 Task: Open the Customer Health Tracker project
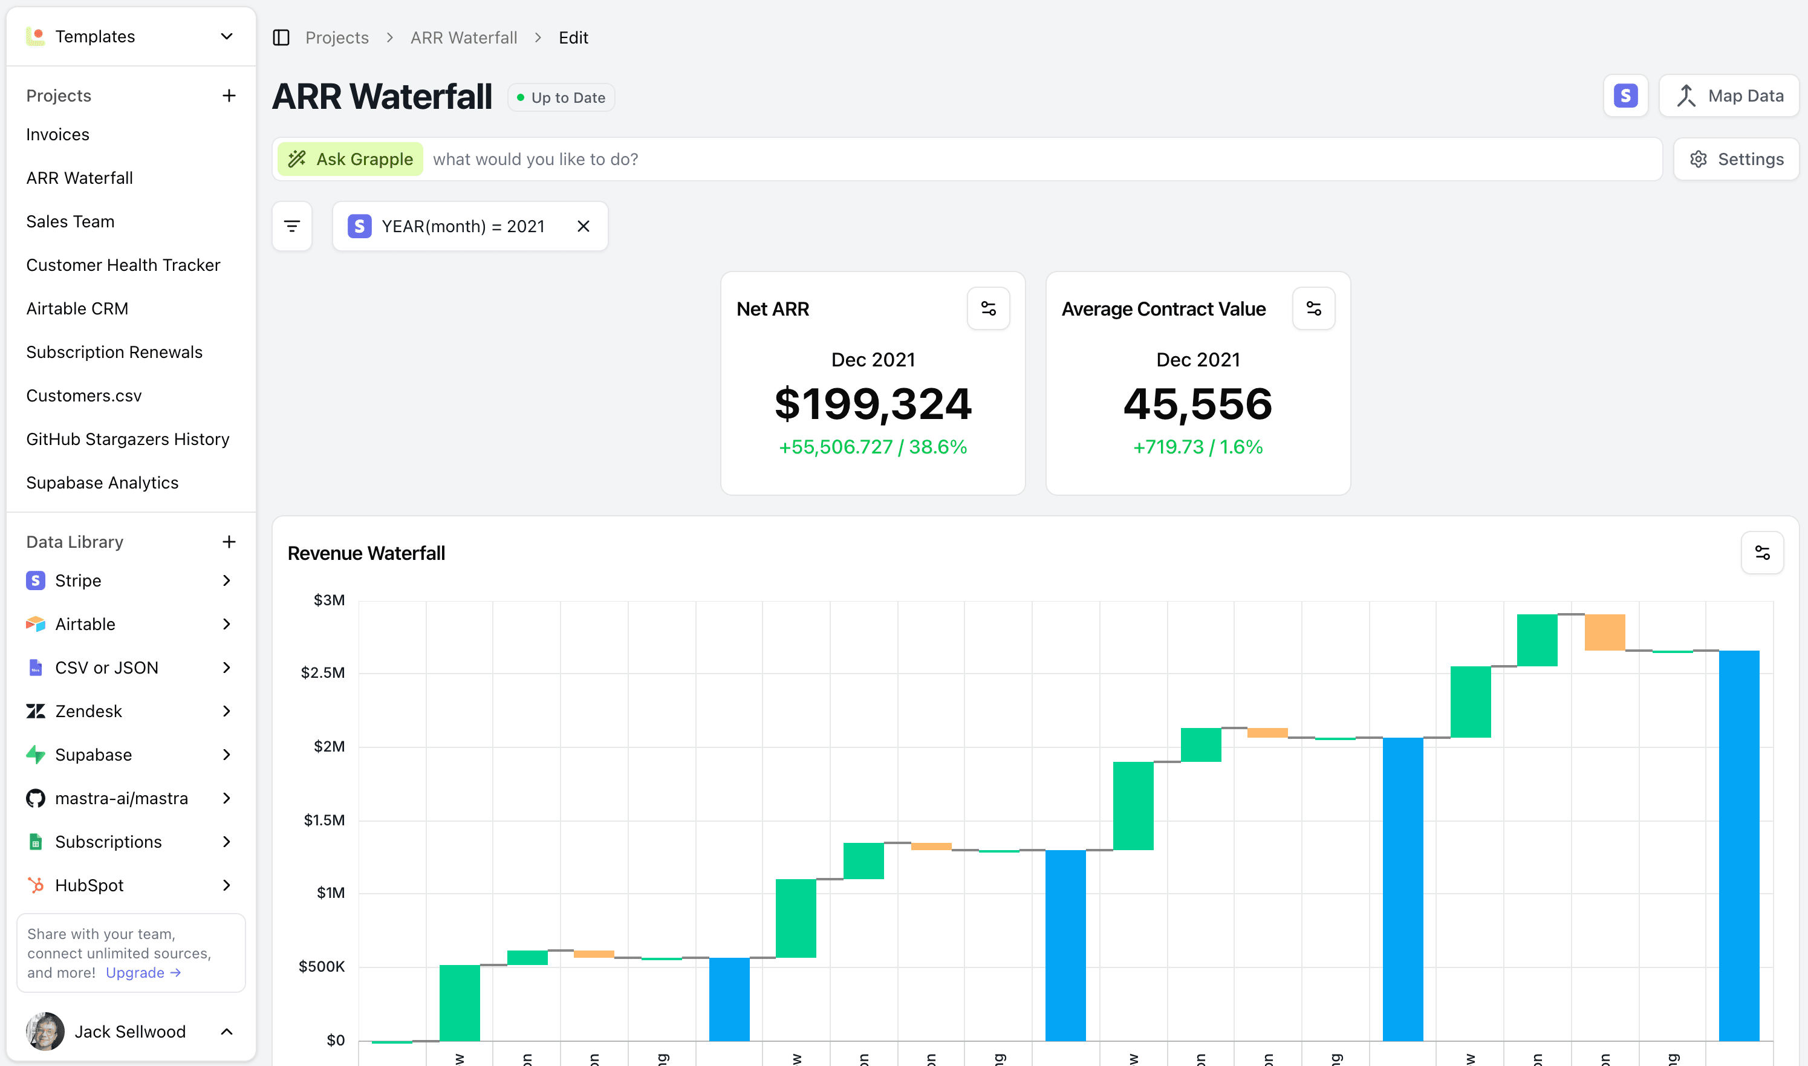pyautogui.click(x=123, y=265)
